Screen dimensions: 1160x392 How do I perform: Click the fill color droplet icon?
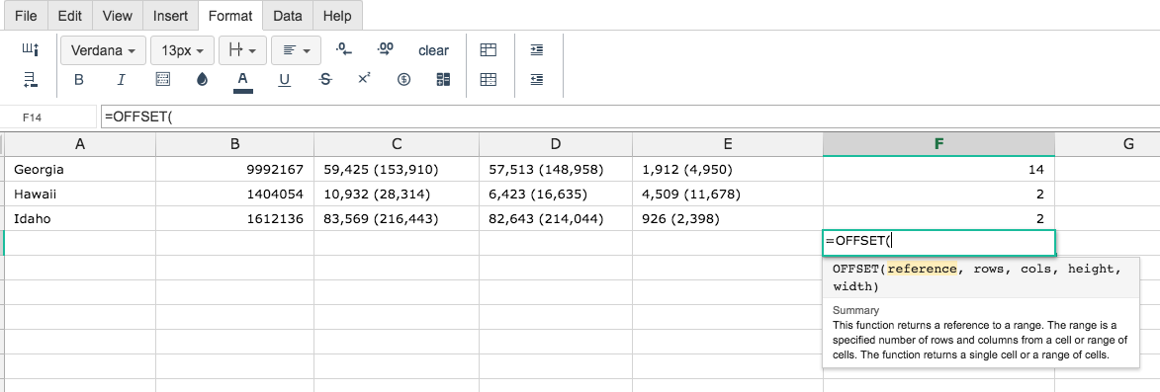(x=202, y=80)
